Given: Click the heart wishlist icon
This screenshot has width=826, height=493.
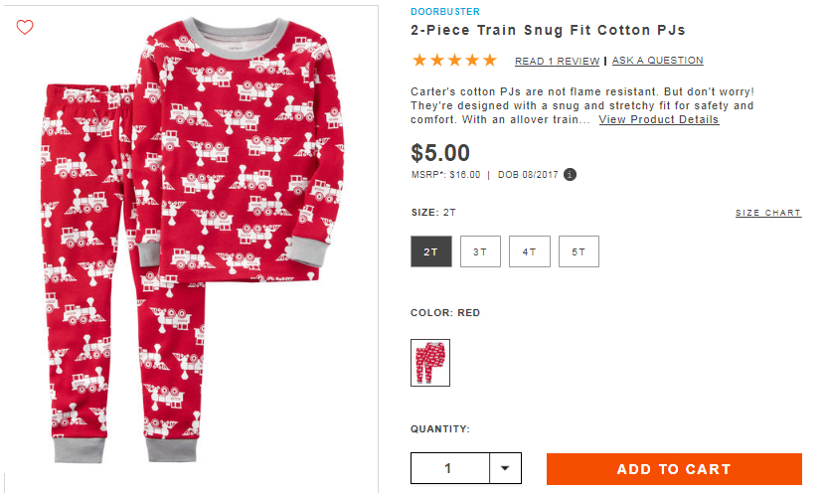Looking at the screenshot, I should click(x=25, y=27).
